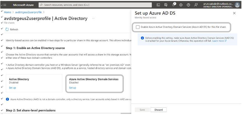This screenshot has width=242, height=115.
Task: Open the notifications bell
Action: coord(174,5)
